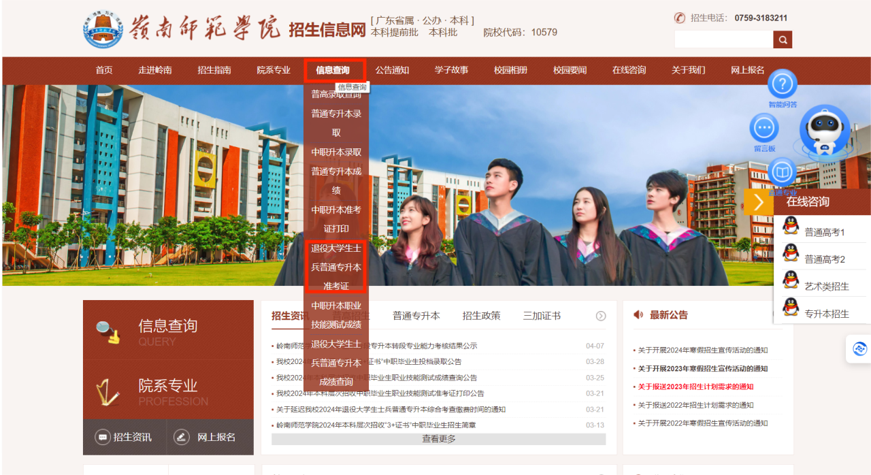This screenshot has width=871, height=475.
Task: Open 关于开展2023年寒假招生宣传活动的通知
Action: point(703,369)
